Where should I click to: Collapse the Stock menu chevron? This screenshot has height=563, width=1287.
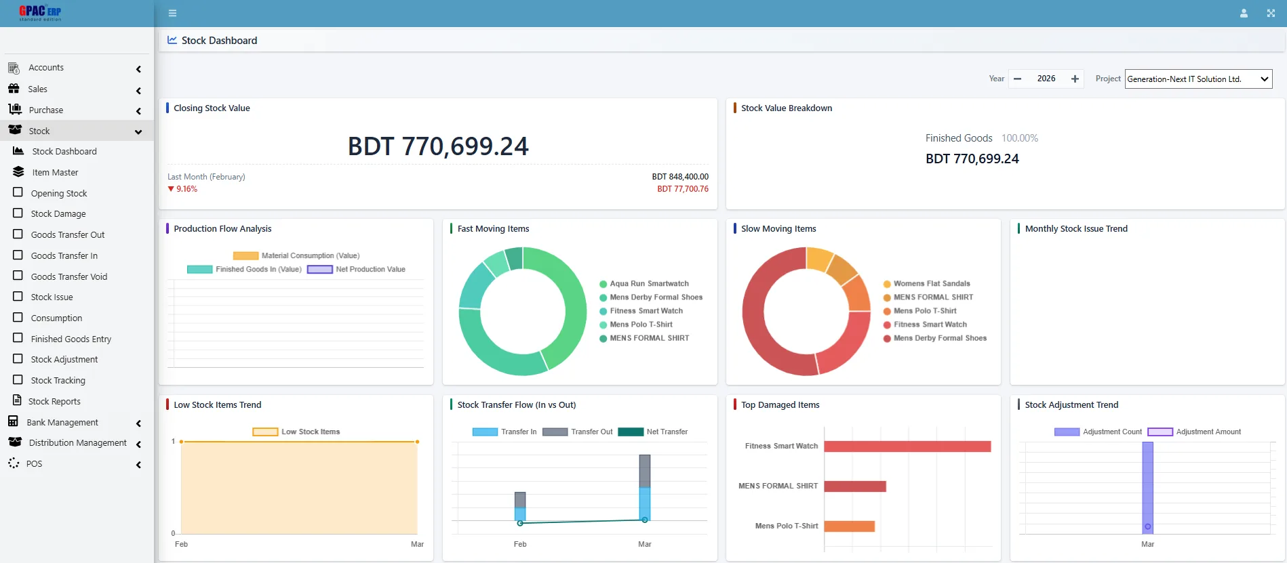point(138,132)
